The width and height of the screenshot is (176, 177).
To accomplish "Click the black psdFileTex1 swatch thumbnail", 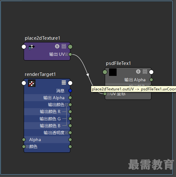I will point(113,72).
